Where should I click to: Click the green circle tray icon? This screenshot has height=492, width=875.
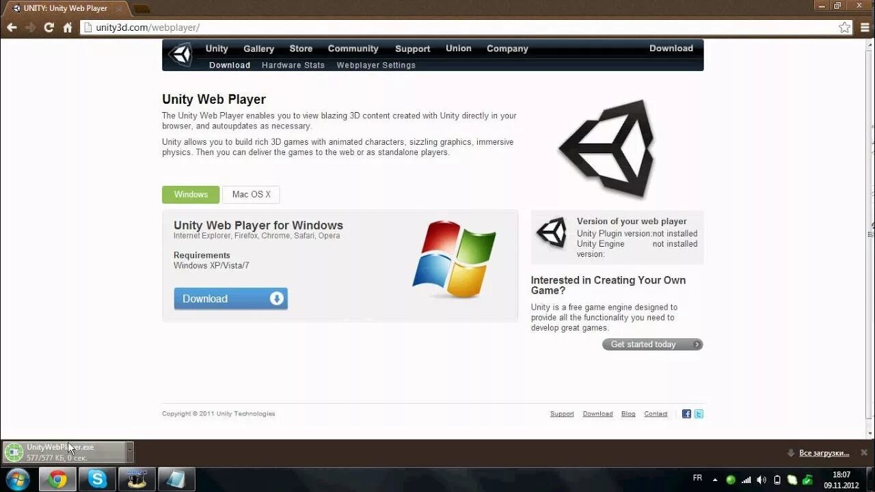(x=731, y=480)
